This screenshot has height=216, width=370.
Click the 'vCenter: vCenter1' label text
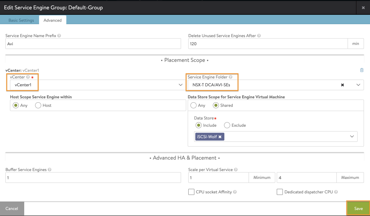pos(22,70)
